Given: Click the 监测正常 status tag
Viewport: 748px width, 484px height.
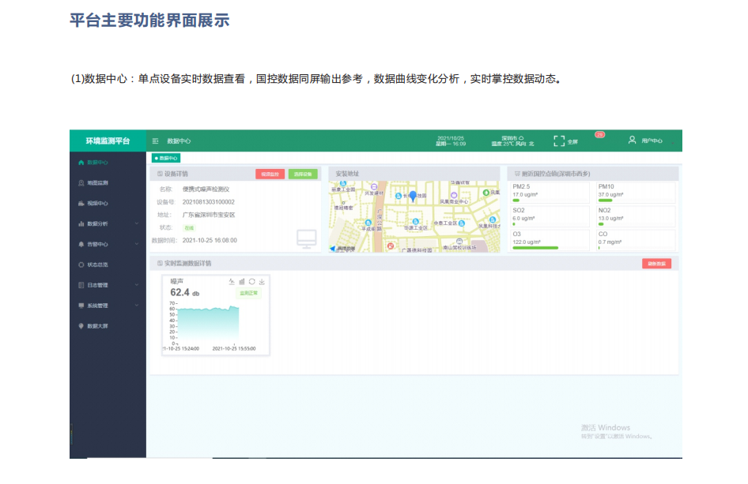Looking at the screenshot, I should click(248, 293).
